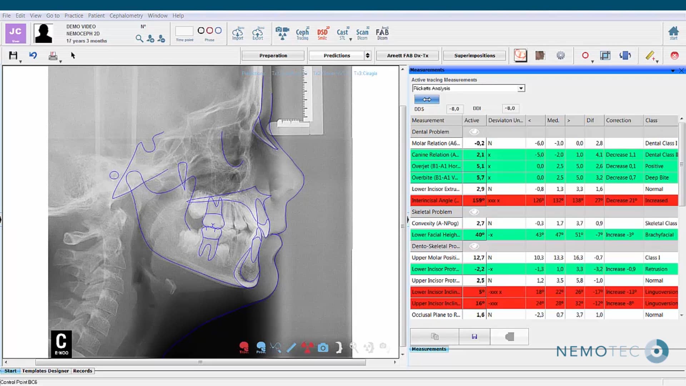This screenshot has height=386, width=686.
Task: Click the camera snapshot icon below the x-ray
Action: (x=323, y=347)
